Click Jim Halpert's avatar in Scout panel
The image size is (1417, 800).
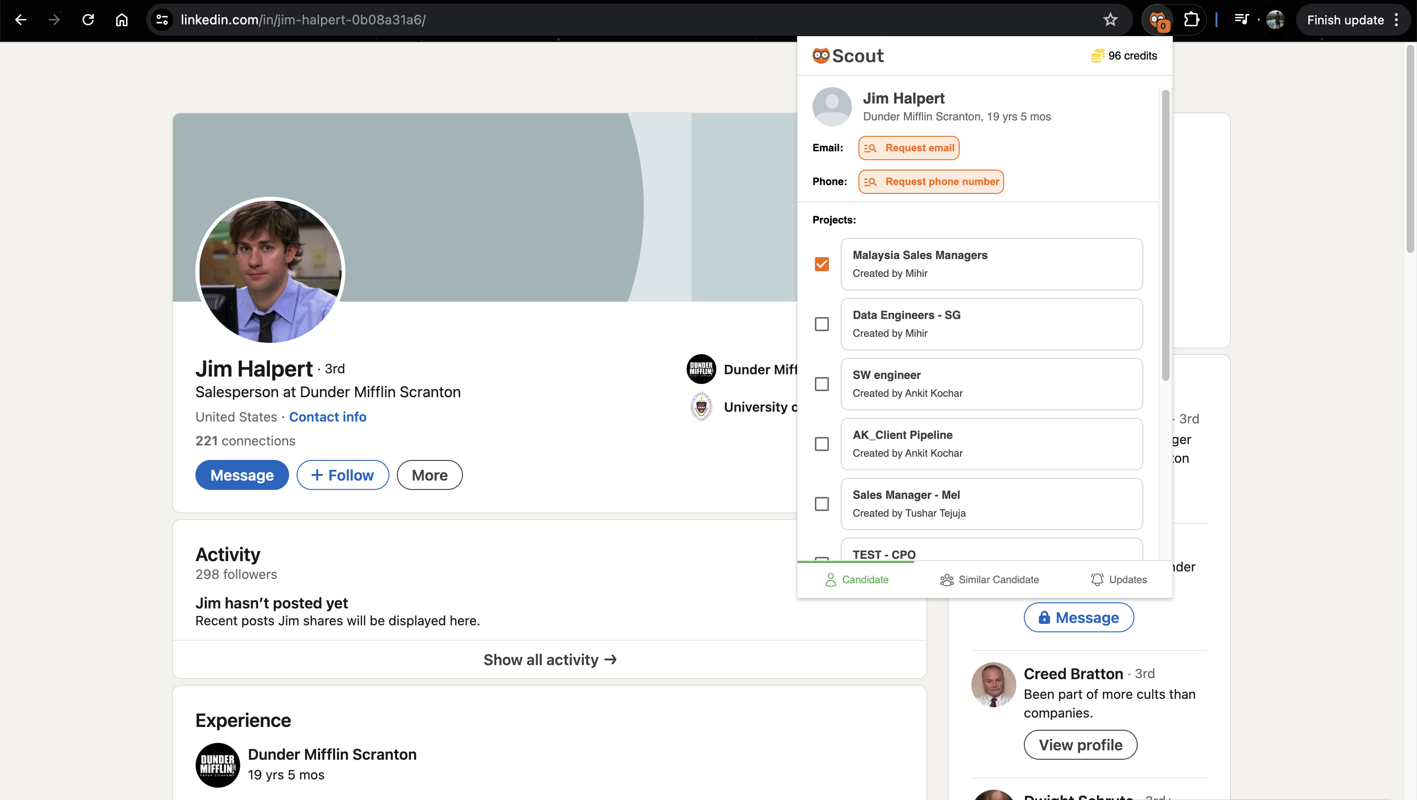832,107
